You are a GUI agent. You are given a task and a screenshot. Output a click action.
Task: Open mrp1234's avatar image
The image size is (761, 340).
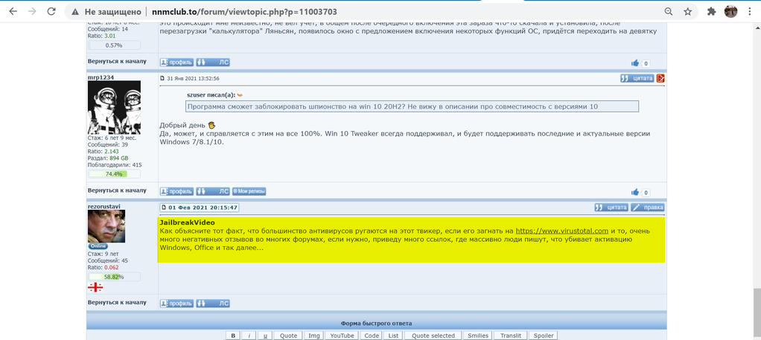tap(114, 107)
